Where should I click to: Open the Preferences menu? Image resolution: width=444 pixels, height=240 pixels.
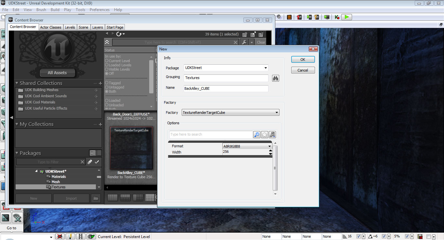[x=99, y=10]
